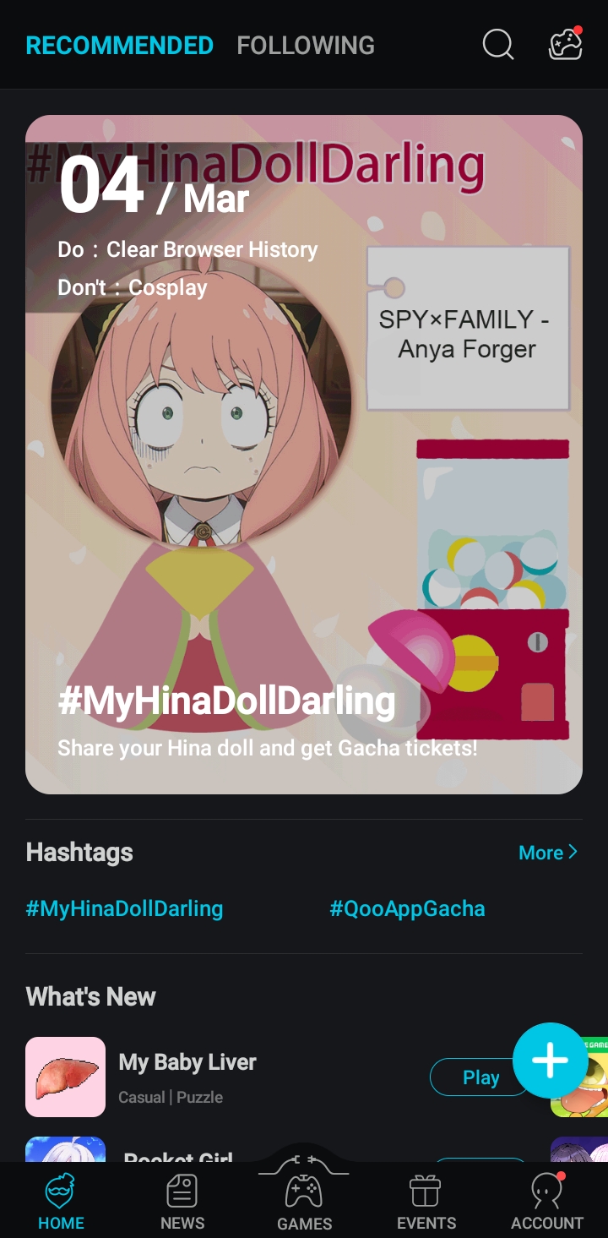Open the Account profile icon
This screenshot has height=1238, width=608.
pyautogui.click(x=546, y=1192)
